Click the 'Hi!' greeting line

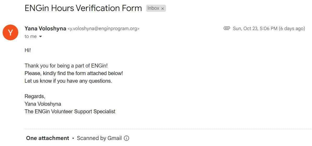[28, 50]
